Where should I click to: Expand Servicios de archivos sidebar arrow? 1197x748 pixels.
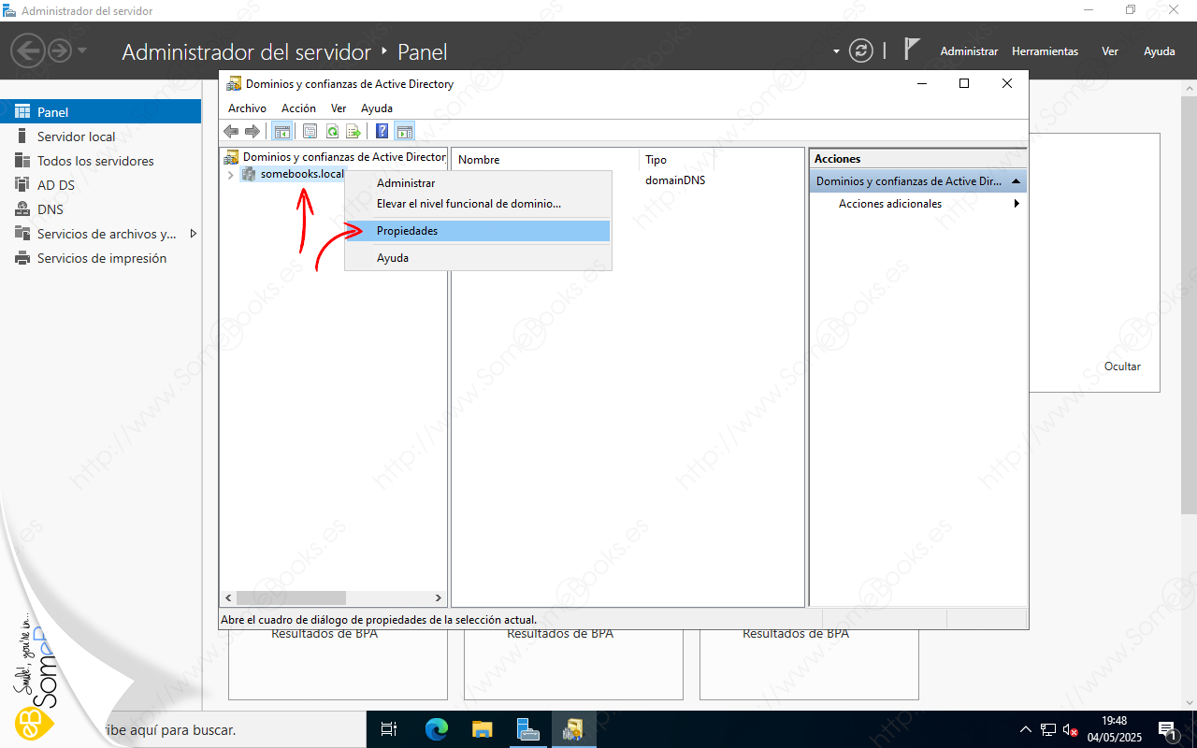[193, 234]
